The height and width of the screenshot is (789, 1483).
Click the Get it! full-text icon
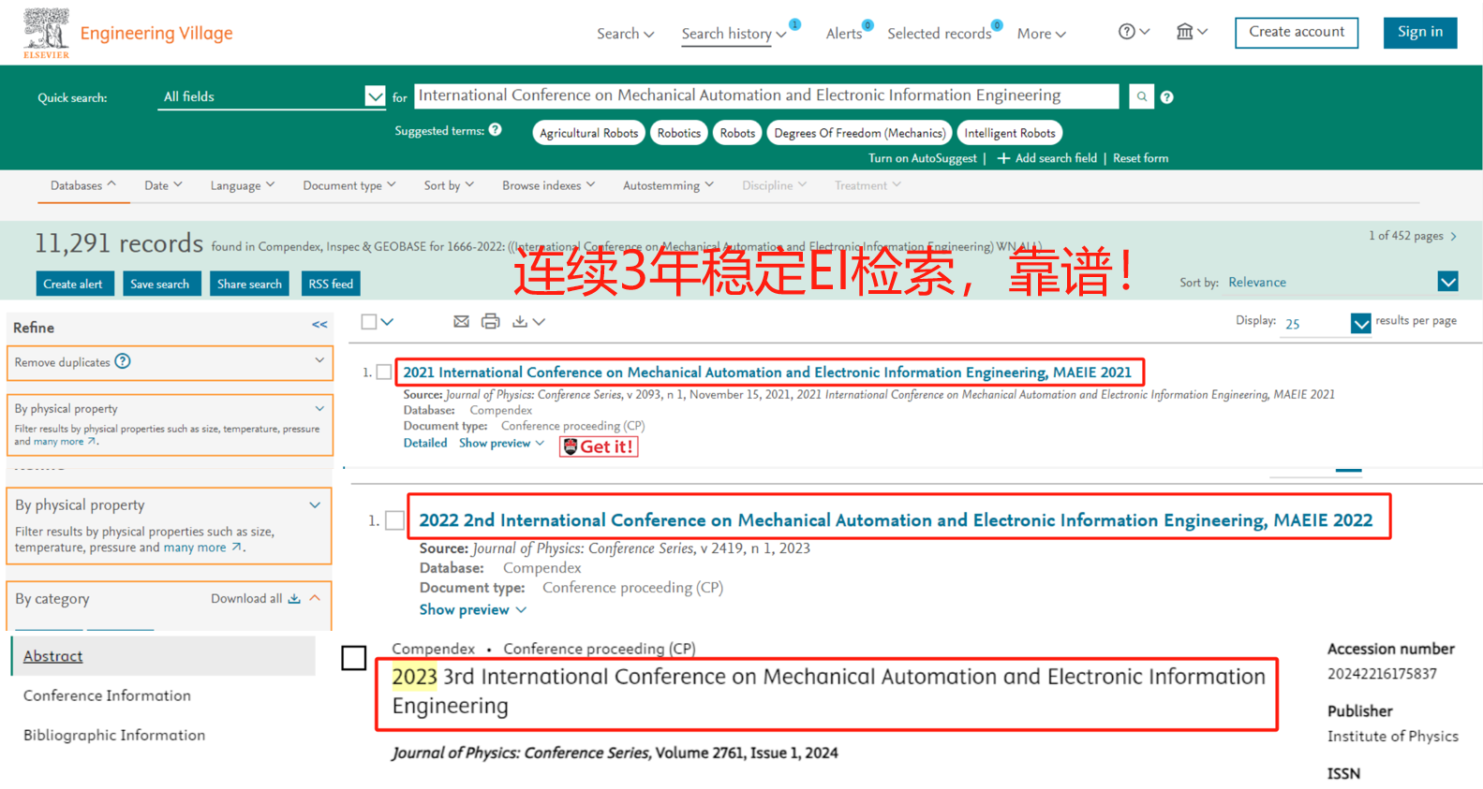(x=600, y=446)
